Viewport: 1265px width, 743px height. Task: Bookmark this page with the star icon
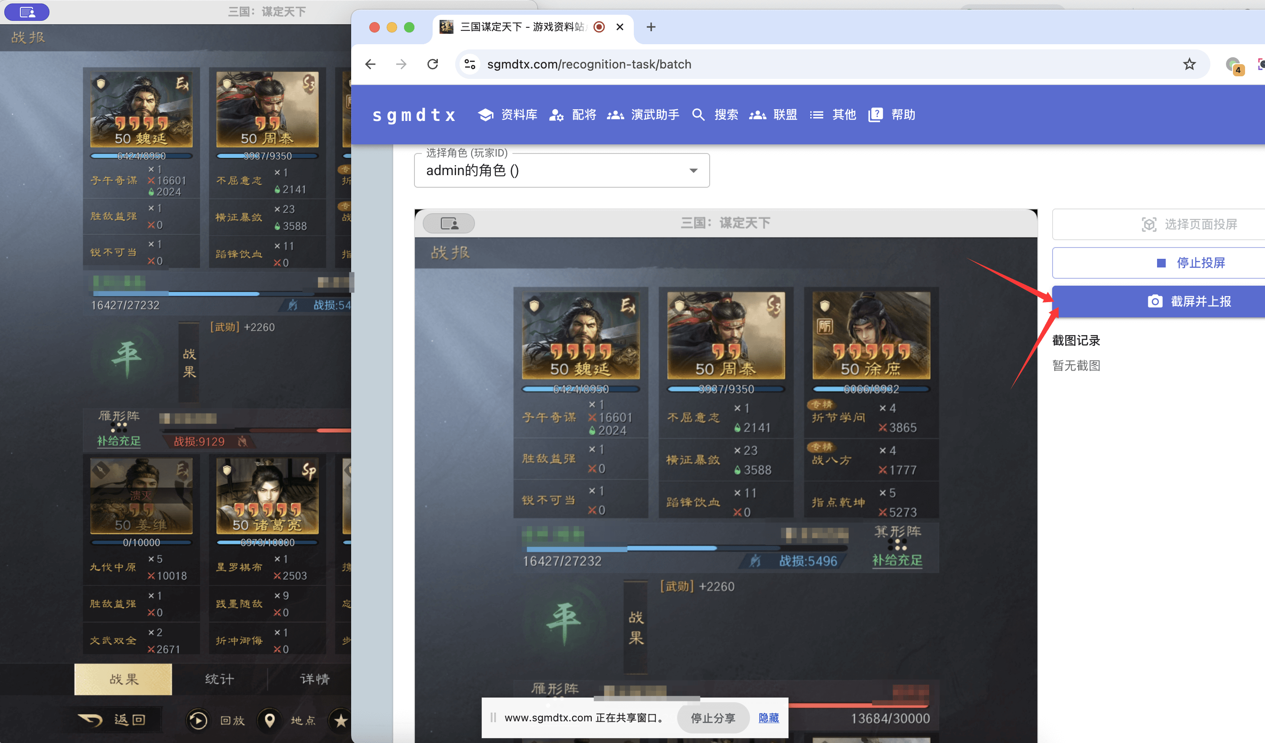(x=1189, y=64)
